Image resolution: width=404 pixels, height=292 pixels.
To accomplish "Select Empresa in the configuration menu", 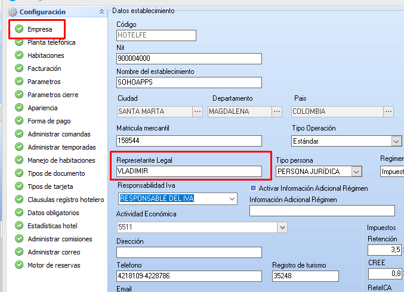I will 39,29.
